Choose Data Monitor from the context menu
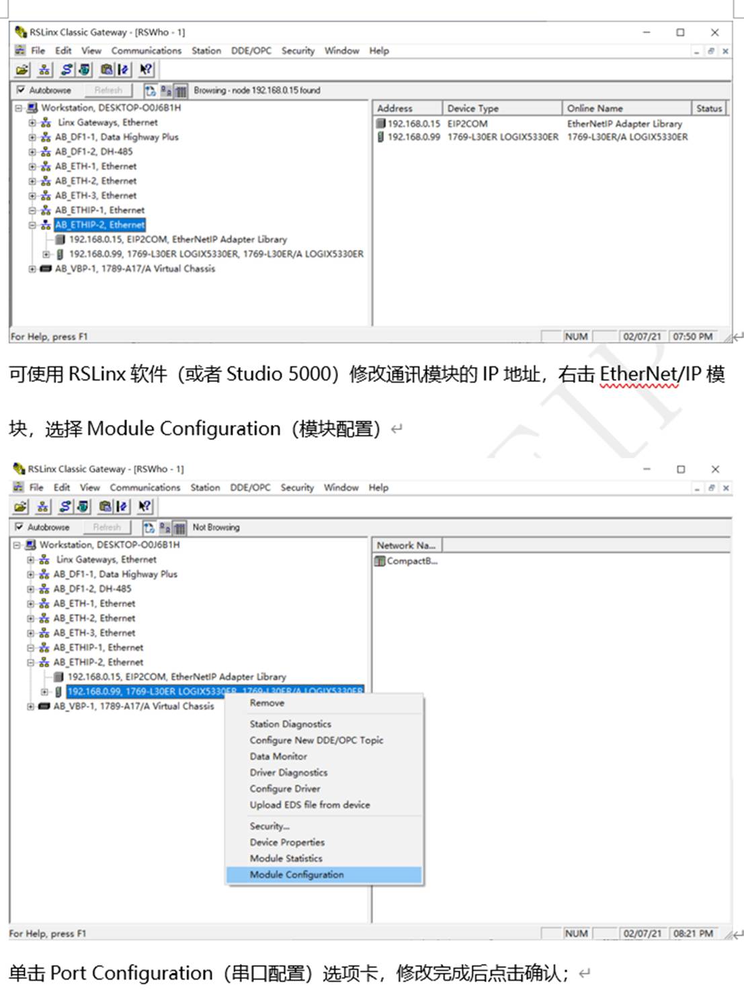 pyautogui.click(x=324, y=756)
